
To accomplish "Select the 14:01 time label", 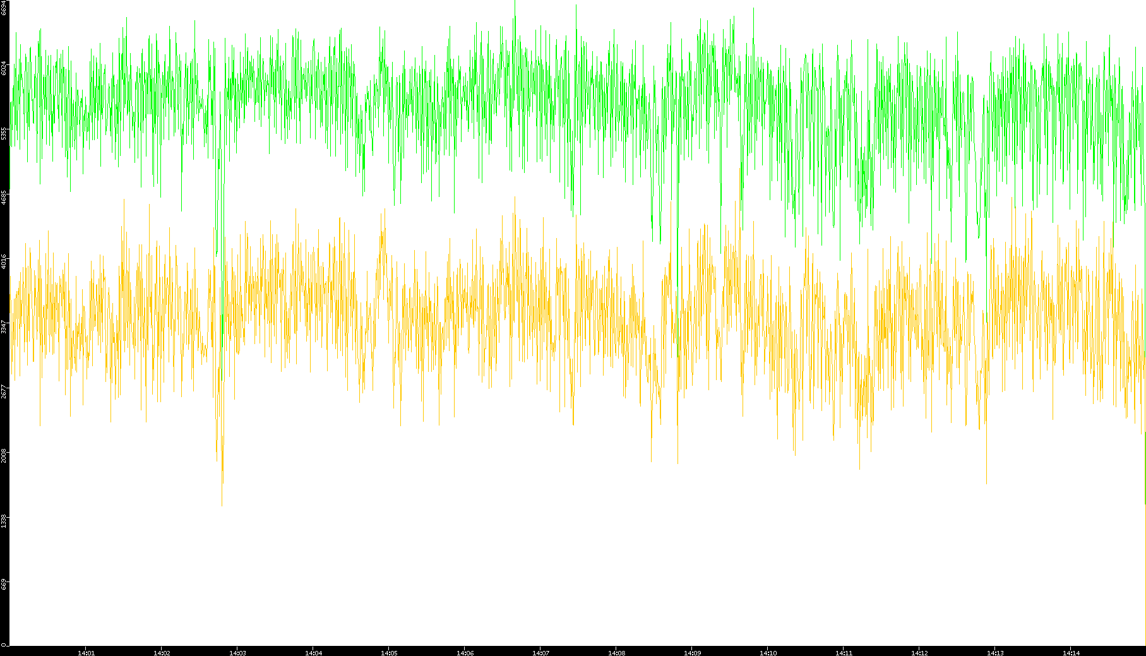I will pos(86,653).
